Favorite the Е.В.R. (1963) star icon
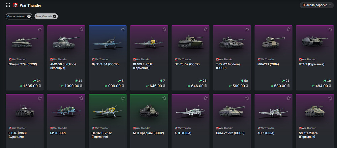Viewport: 337px width, 148px height. click(x=40, y=98)
